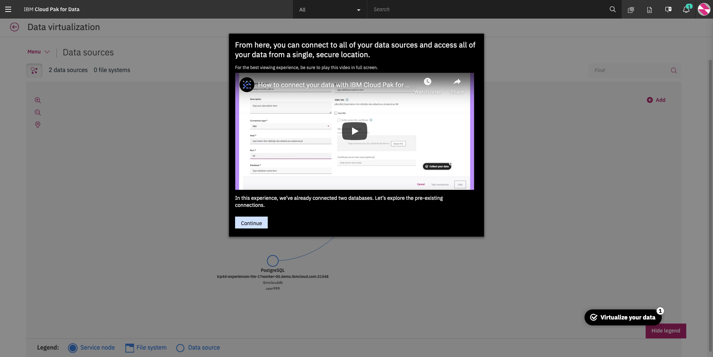Click the 0 file systems label

pyautogui.click(x=112, y=70)
